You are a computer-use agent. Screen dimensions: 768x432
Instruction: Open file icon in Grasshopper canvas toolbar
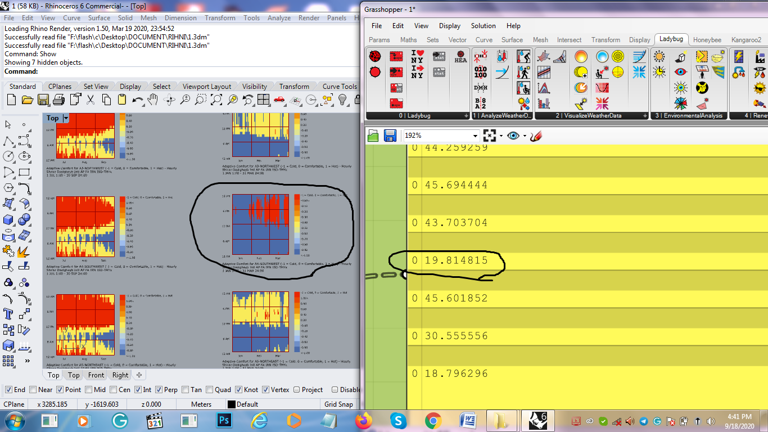[x=373, y=136]
